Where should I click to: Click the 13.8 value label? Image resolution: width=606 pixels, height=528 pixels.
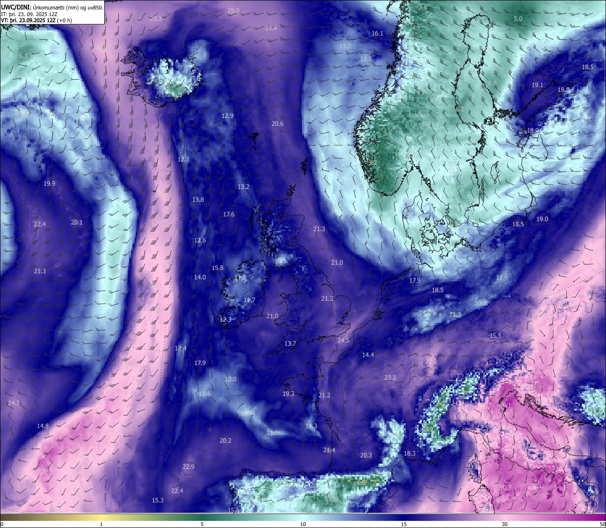[198, 199]
